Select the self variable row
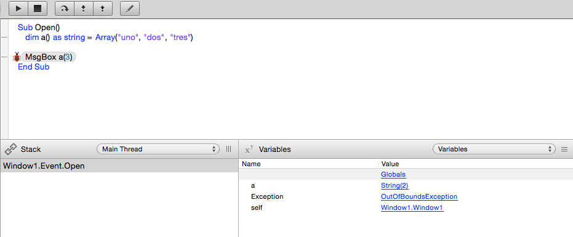The height and width of the screenshot is (237, 573). click(x=406, y=207)
